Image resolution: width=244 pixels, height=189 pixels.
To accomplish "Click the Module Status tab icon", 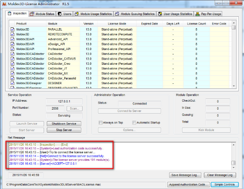I will 32,14.
